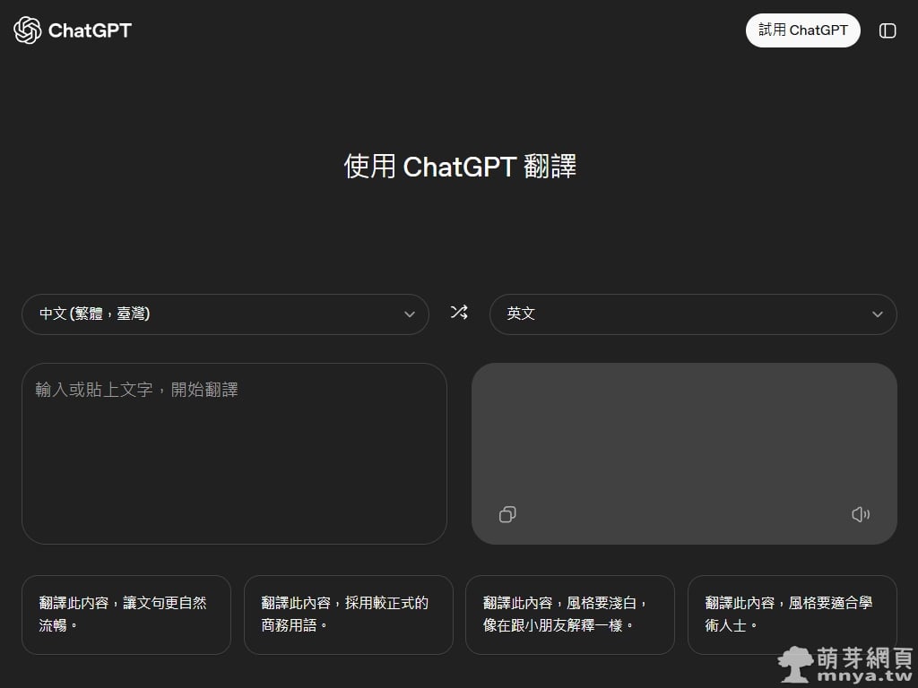Click the mnya.tw watermark text
918x688 pixels.
(x=864, y=675)
